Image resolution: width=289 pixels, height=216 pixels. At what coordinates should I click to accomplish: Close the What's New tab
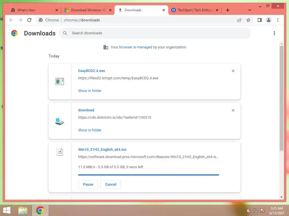point(56,10)
